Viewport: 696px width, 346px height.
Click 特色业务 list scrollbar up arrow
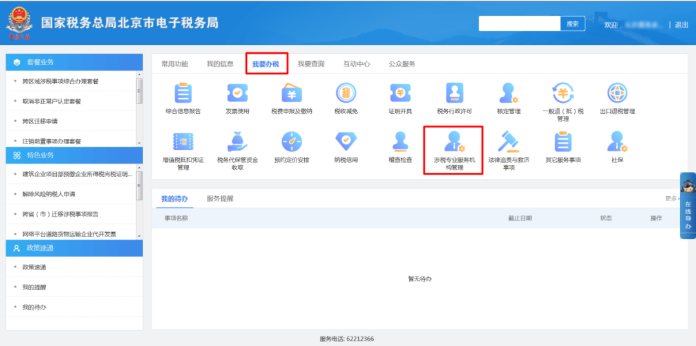139,167
